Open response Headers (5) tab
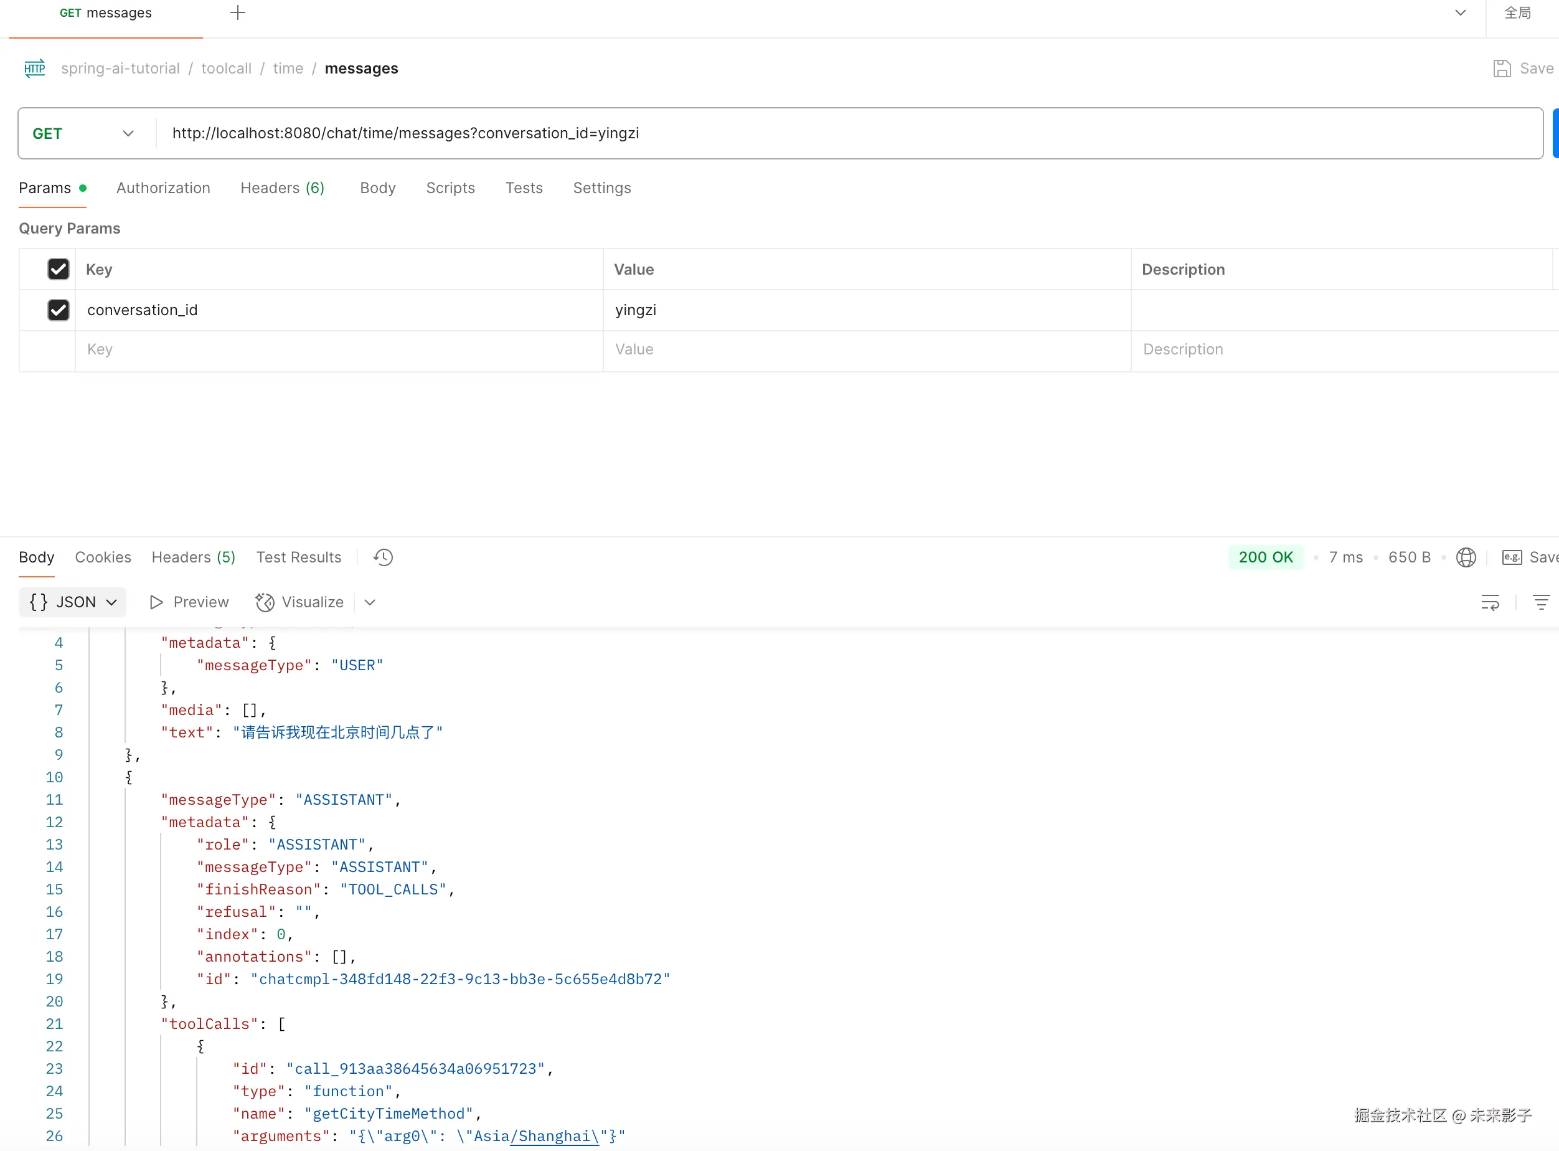Image resolution: width=1559 pixels, height=1151 pixels. pyautogui.click(x=193, y=557)
